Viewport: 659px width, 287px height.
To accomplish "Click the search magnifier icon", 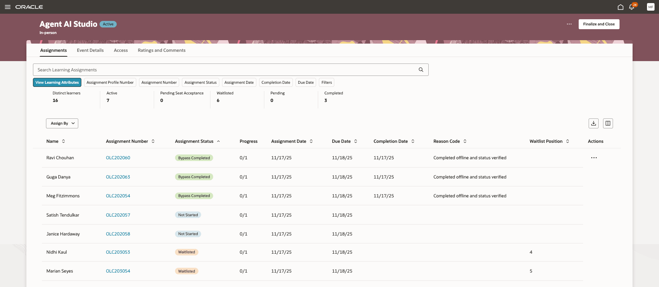I will pyautogui.click(x=421, y=70).
